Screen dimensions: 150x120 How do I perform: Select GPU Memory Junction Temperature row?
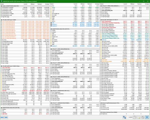coord(125,23)
